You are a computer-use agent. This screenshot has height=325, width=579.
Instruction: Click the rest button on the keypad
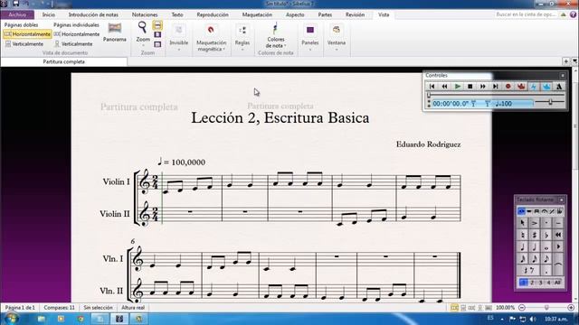pyautogui.click(x=529, y=271)
